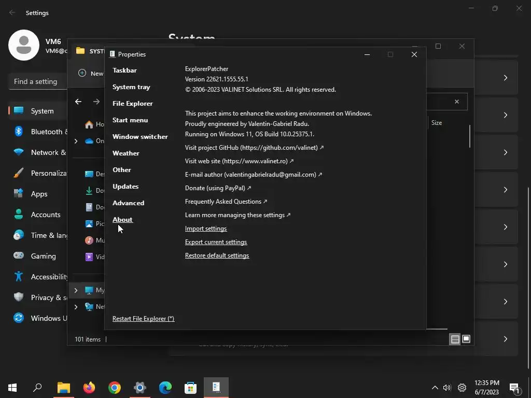This screenshot has width=531, height=398.
Task: Open the Donate using PayPal link
Action: pyautogui.click(x=218, y=188)
